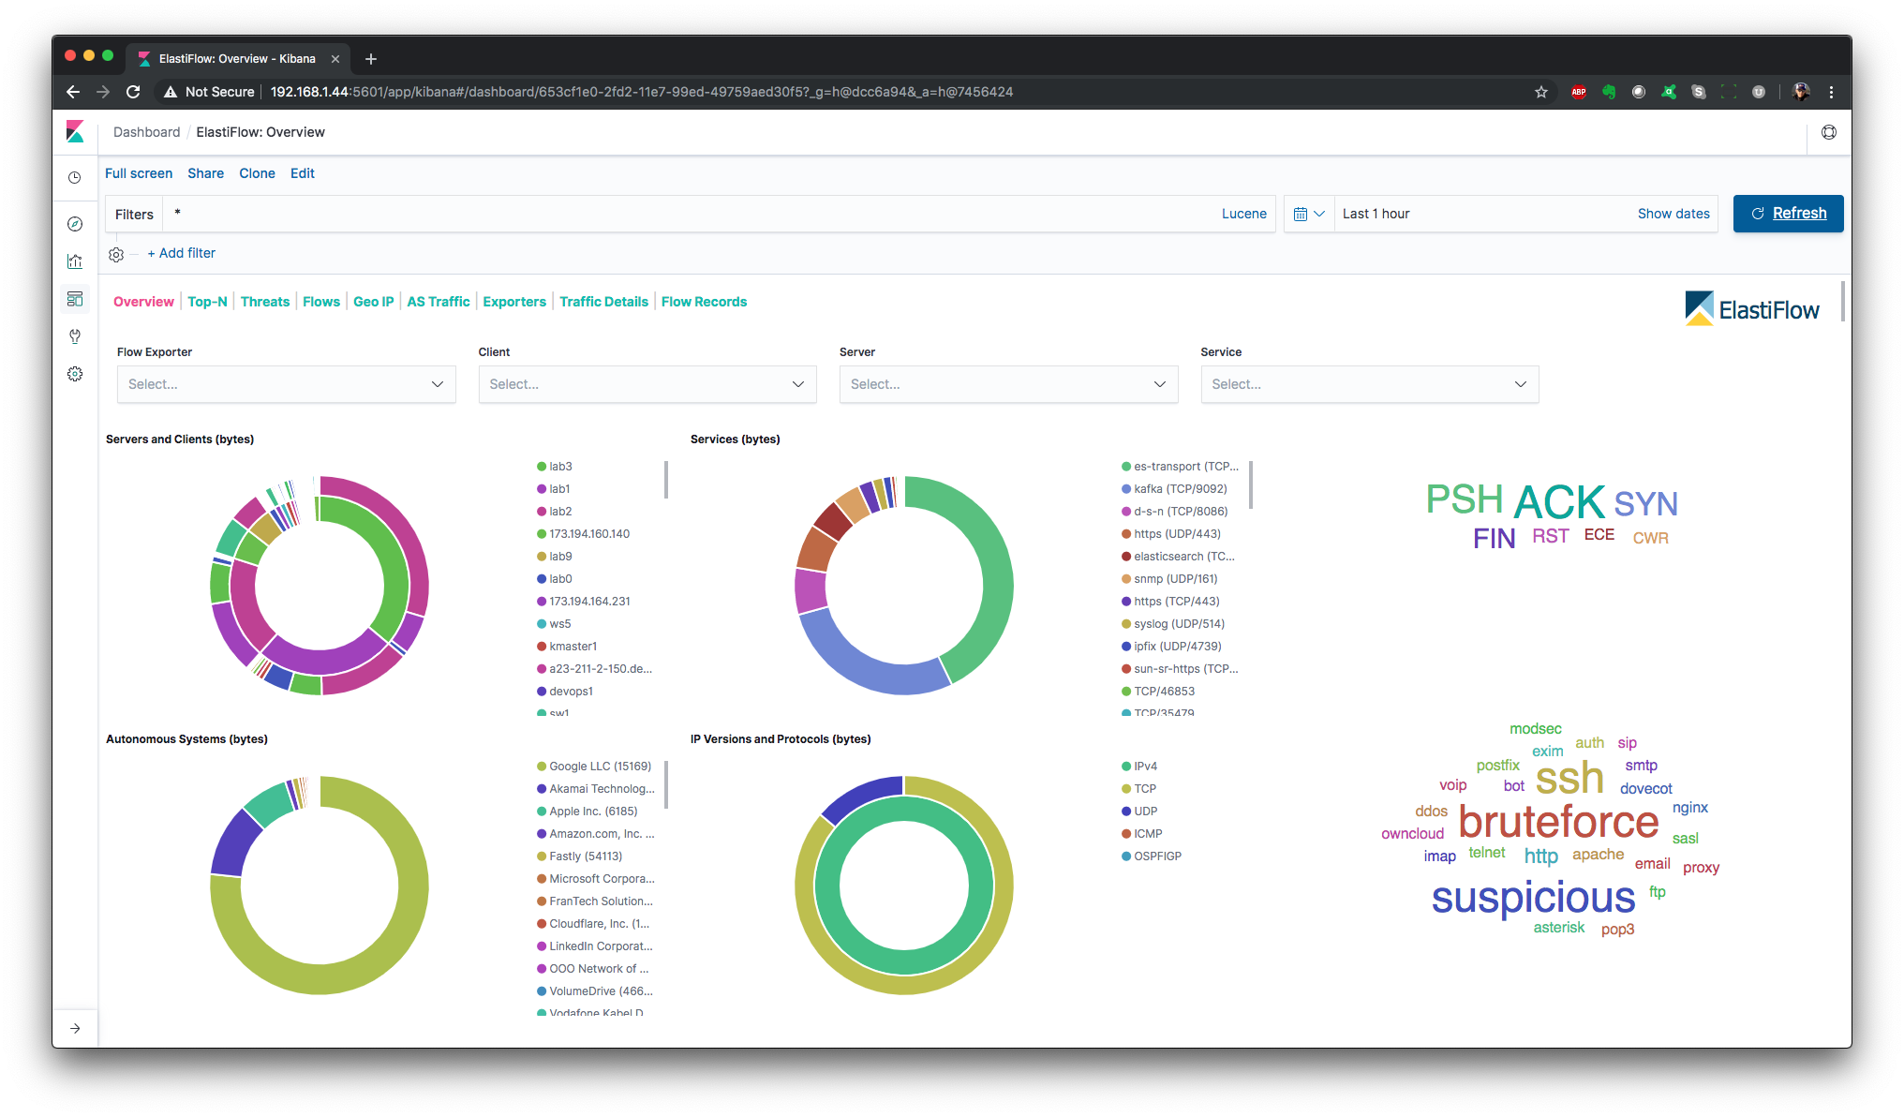Open the Flow Exporter select dropdown

click(286, 384)
